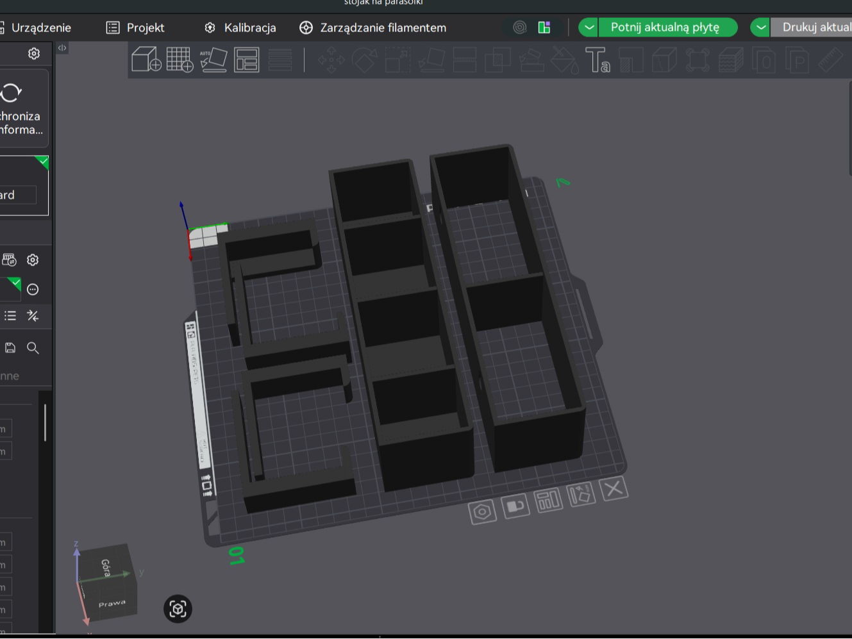Click the X remove-plate icon on the bed
The width and height of the screenshot is (852, 639).
(x=614, y=489)
